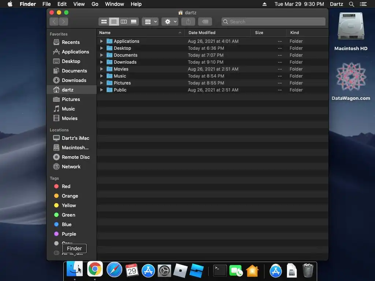375x281 pixels.
Task: Open System Preferences from the Dock
Action: click(164, 271)
